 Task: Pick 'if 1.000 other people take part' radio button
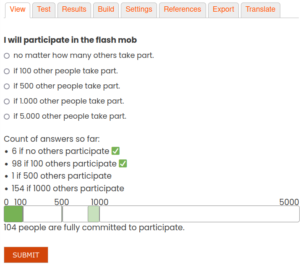click(7, 101)
